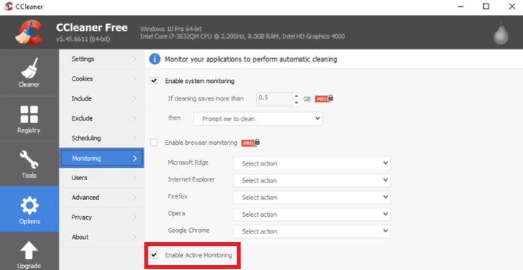Open the Exclude options page
Viewport: 523px width, 270px height.
point(102,118)
